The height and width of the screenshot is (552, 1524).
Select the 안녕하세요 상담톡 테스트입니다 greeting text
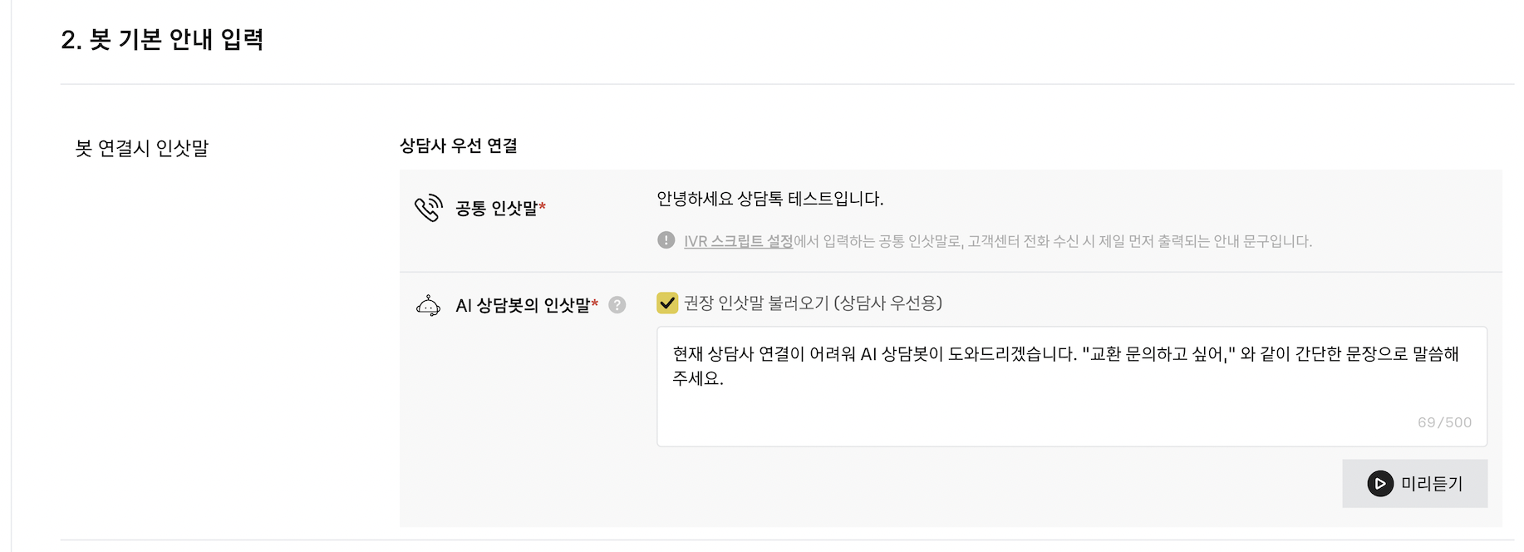click(769, 199)
